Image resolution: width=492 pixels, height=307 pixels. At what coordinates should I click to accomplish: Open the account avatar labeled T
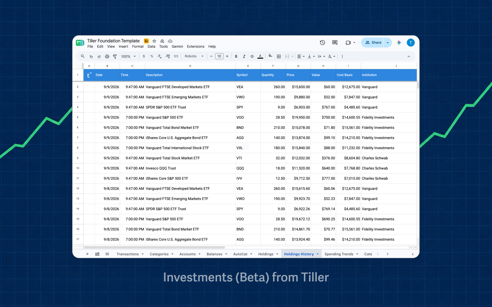coord(411,43)
